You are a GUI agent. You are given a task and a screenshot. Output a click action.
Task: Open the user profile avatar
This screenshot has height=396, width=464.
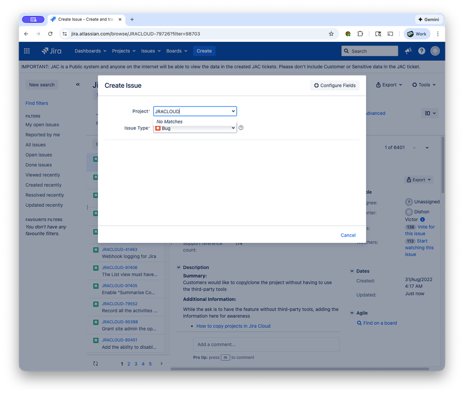(435, 51)
